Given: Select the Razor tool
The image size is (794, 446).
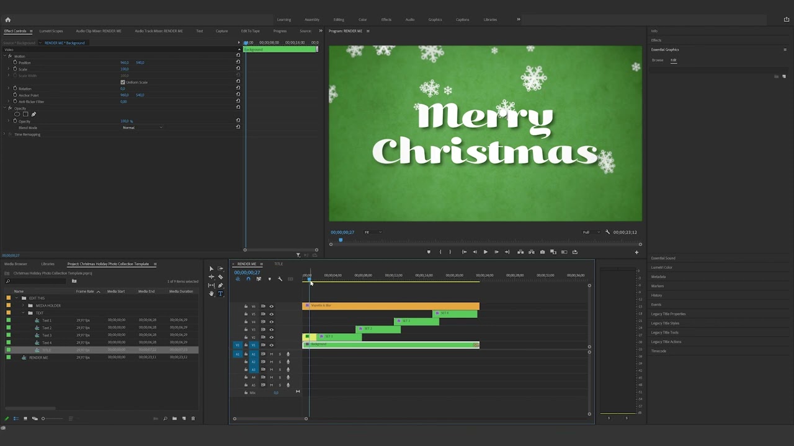Looking at the screenshot, I should tap(220, 277).
